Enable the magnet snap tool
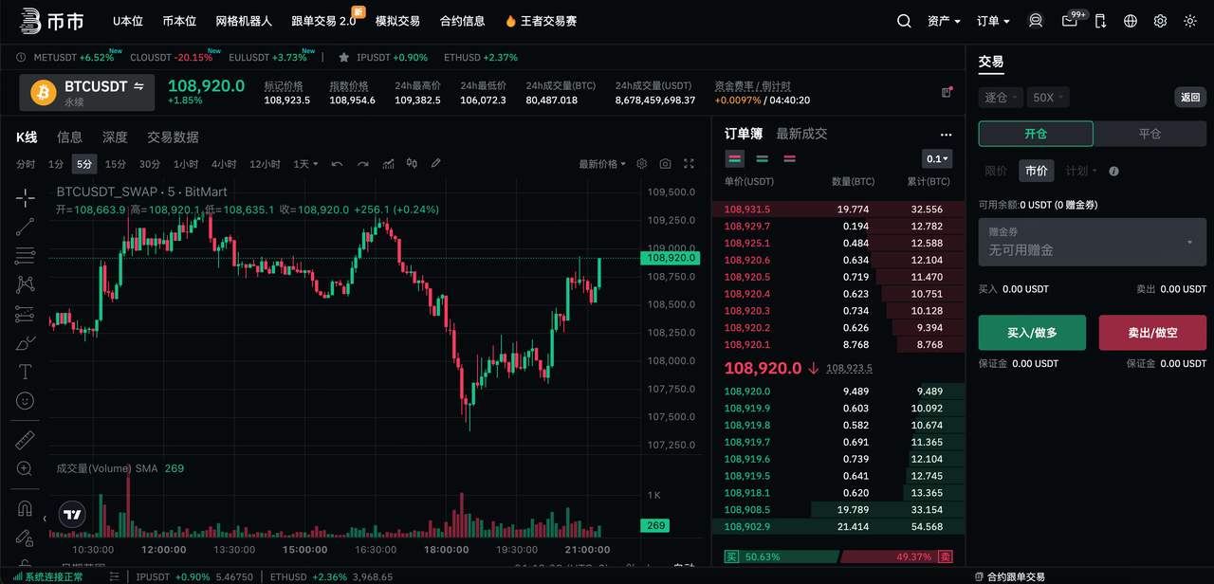 click(x=26, y=509)
